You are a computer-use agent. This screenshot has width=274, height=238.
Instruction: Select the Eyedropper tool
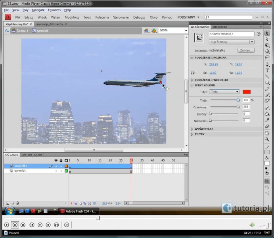[x=267, y=120]
